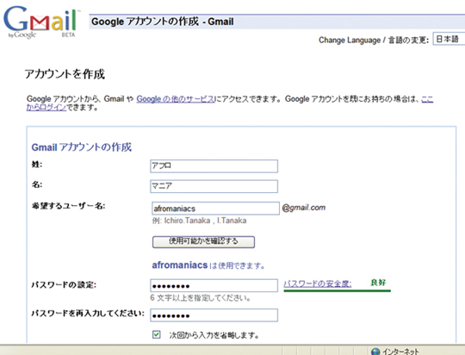Click the password re-entry field
Screen dimensions: 465x355
(x=214, y=315)
